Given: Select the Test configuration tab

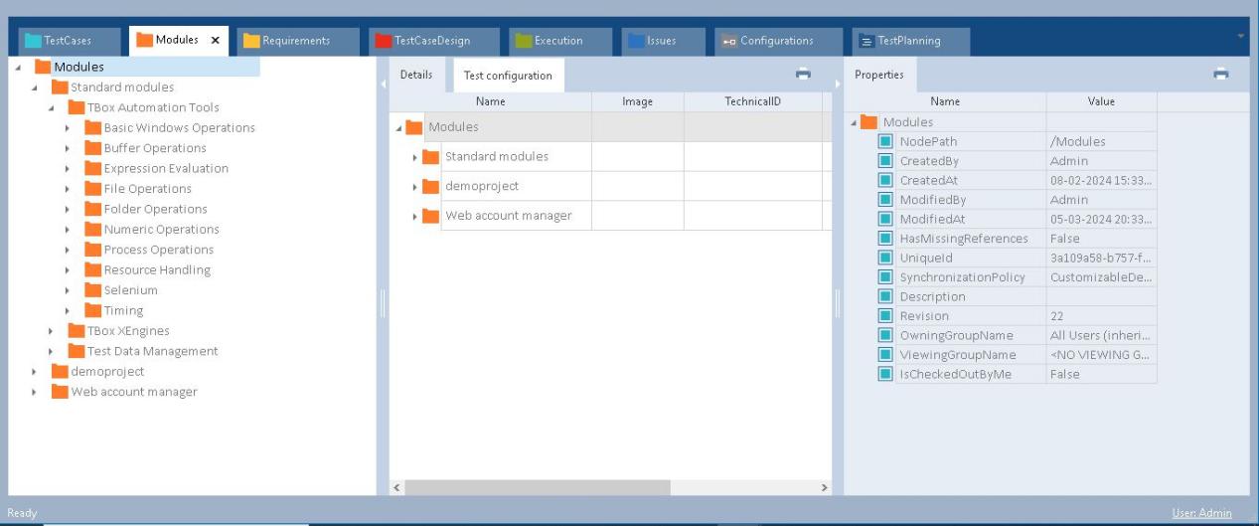Looking at the screenshot, I should tap(508, 75).
